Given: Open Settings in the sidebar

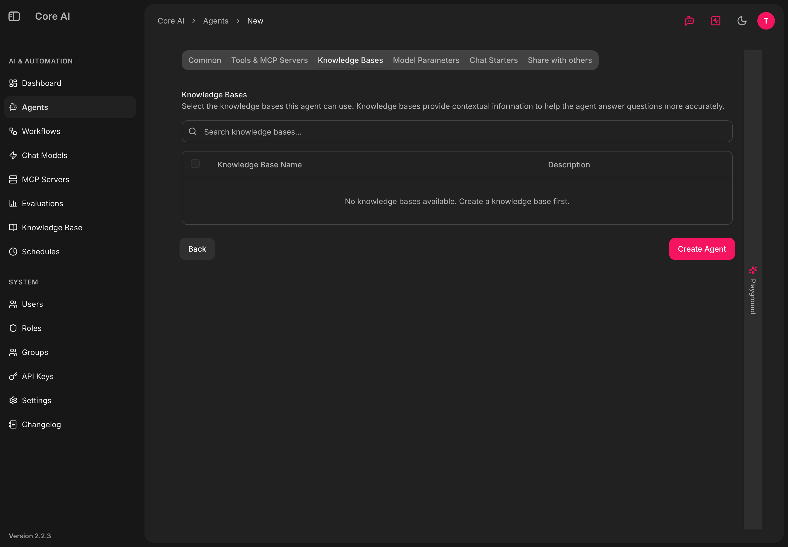Looking at the screenshot, I should pyautogui.click(x=70, y=400).
